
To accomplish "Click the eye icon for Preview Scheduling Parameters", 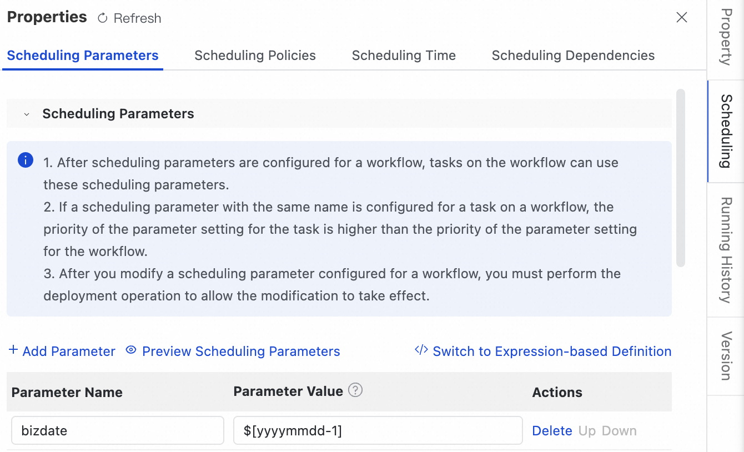I will pos(131,350).
